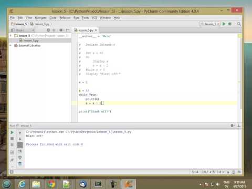
Task: Expand External Libraries tree node
Action: [10, 45]
